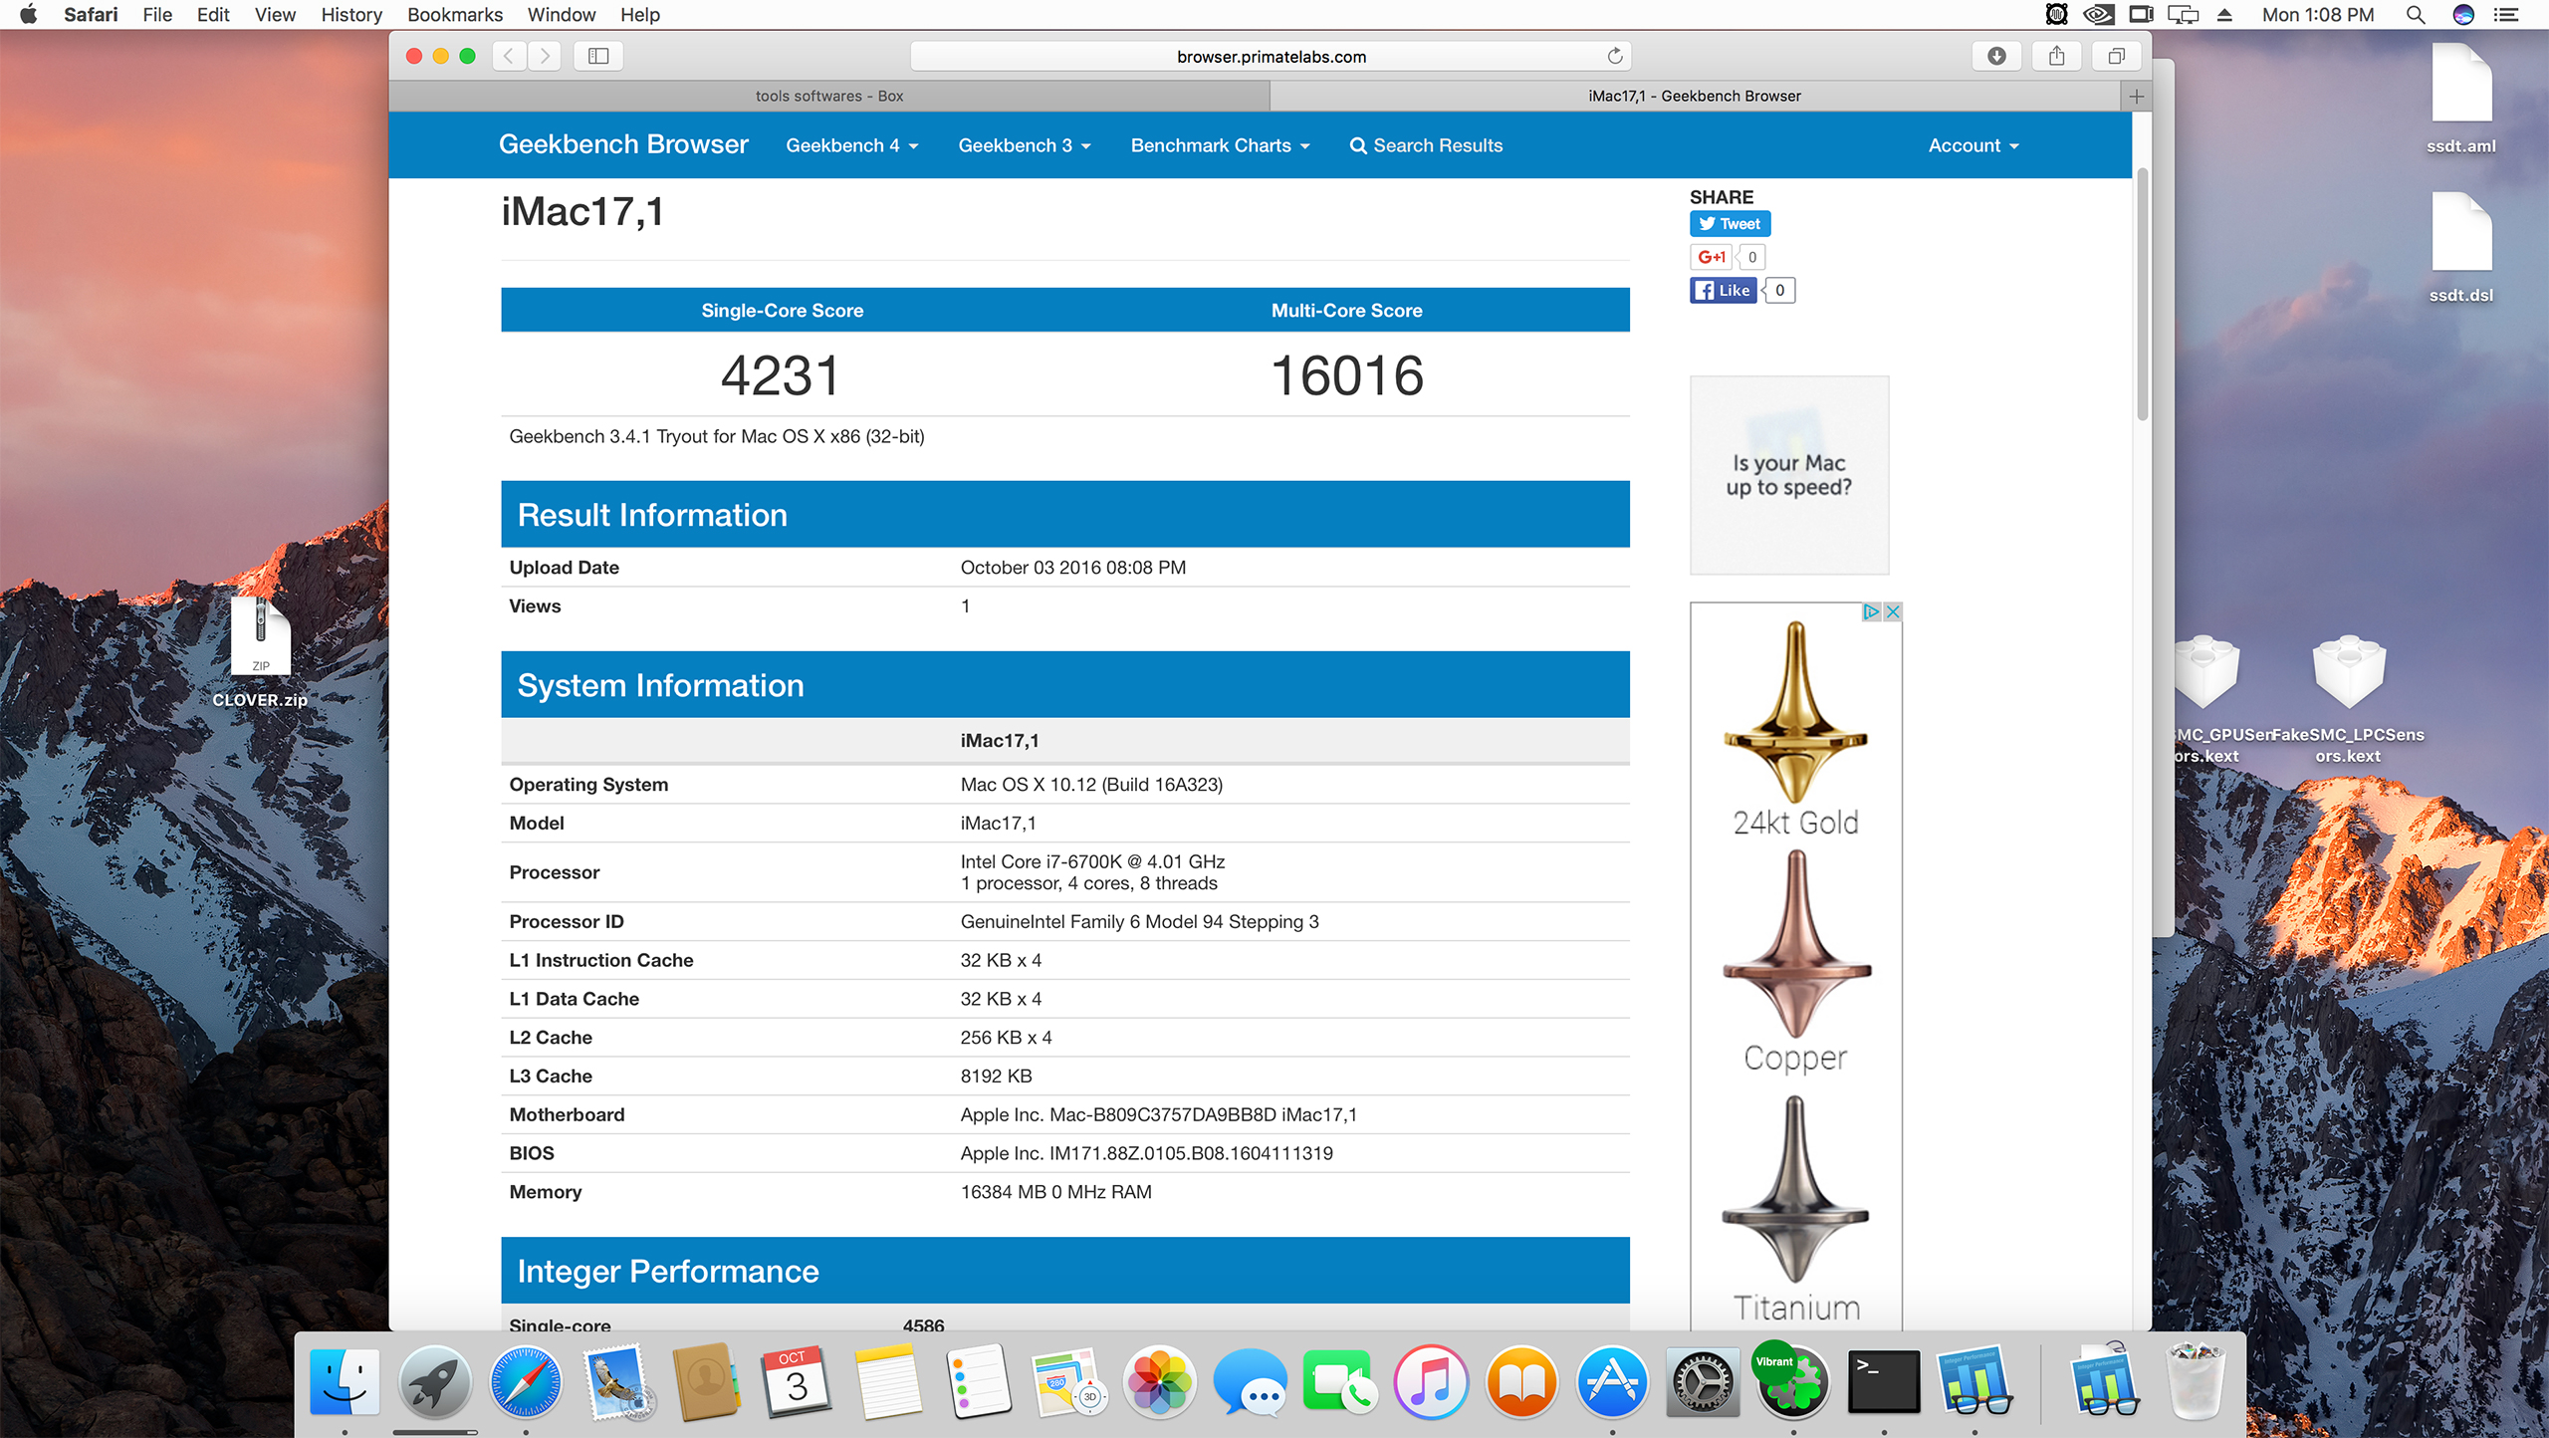Click the clock showing Mon 1:08 PM
Image resolution: width=2549 pixels, height=1438 pixels.
pyautogui.click(x=2318, y=15)
